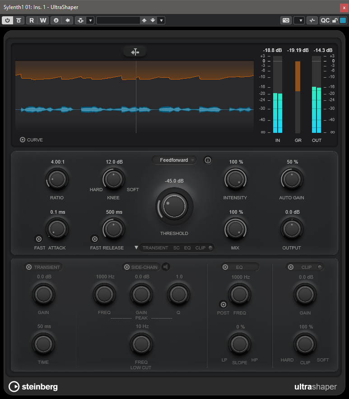Click the snapshot camera icon
The image size is (349, 399).
(x=286, y=20)
